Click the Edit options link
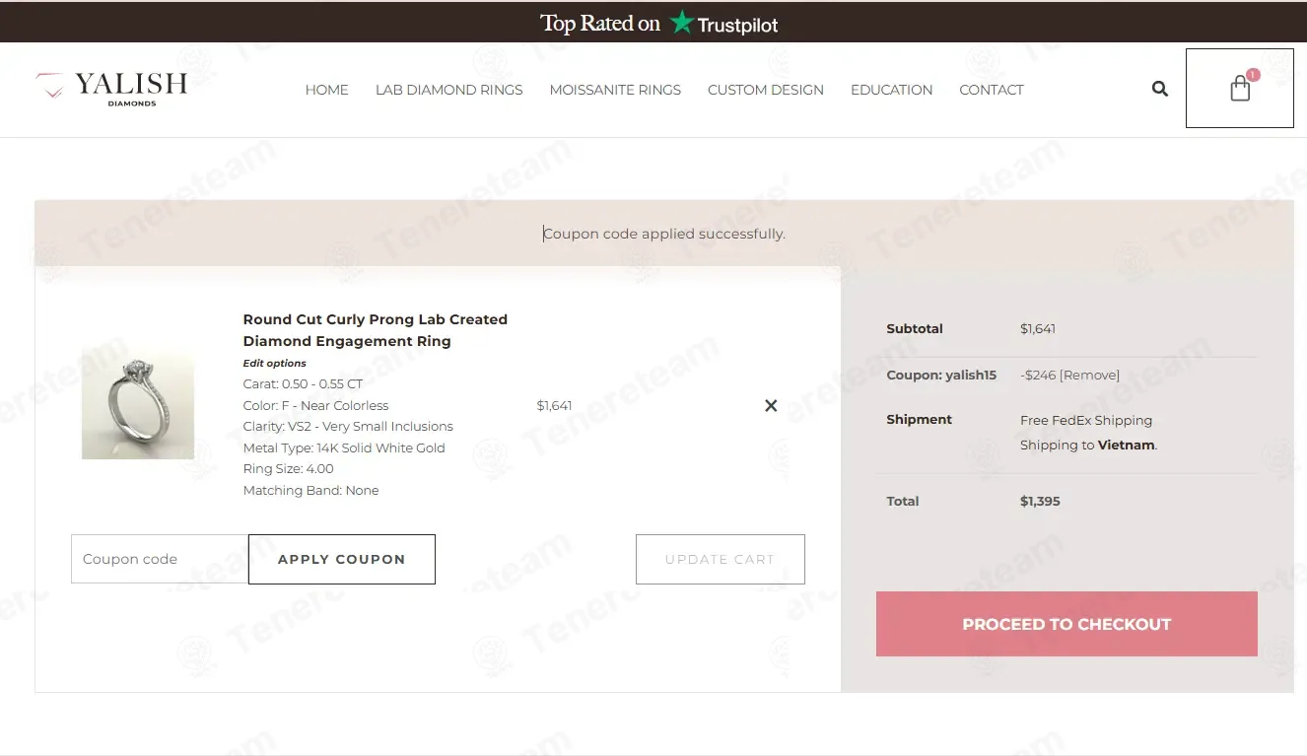 (x=275, y=363)
